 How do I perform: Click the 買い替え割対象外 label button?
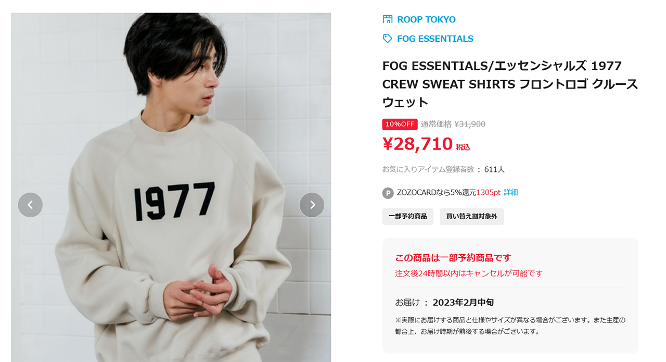(471, 216)
